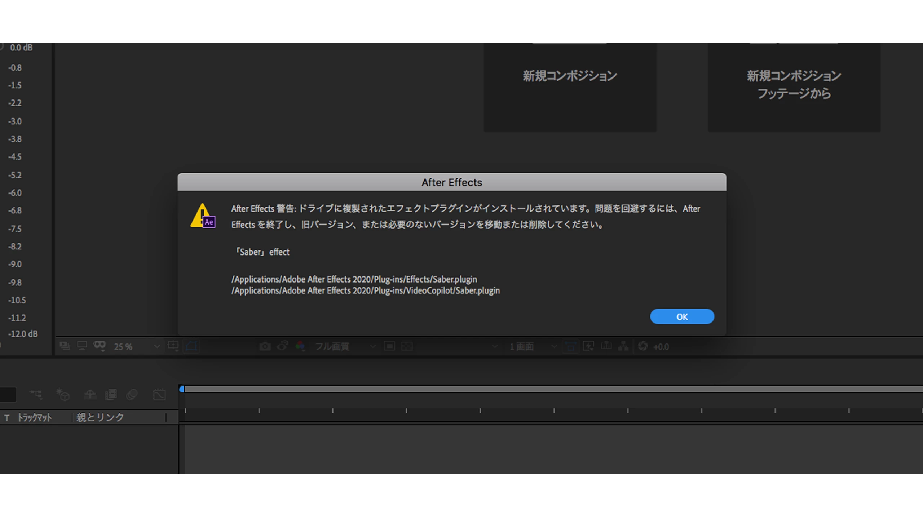Screen dimensions: 923x519
Task: Click the draft 3D cube icon
Action: pos(63,395)
